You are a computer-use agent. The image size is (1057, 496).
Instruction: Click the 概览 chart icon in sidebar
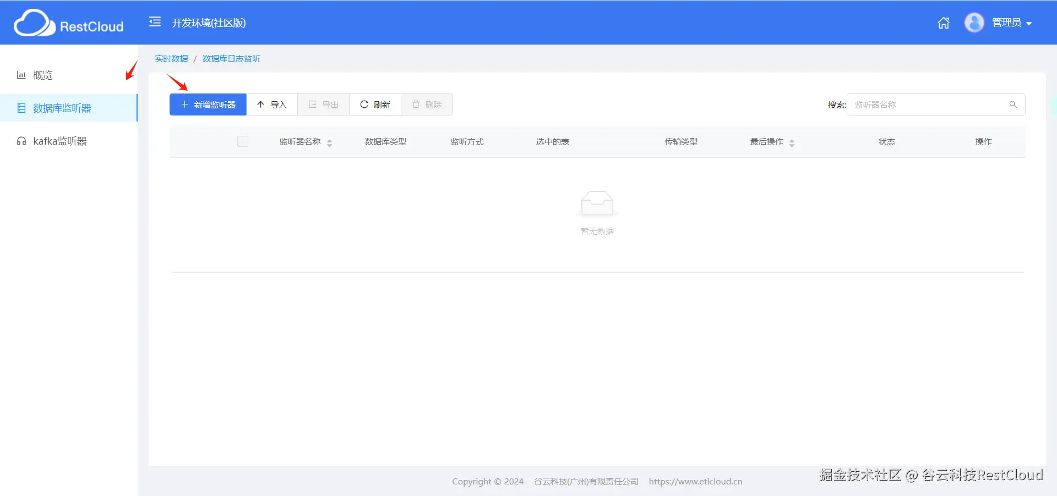(x=21, y=75)
